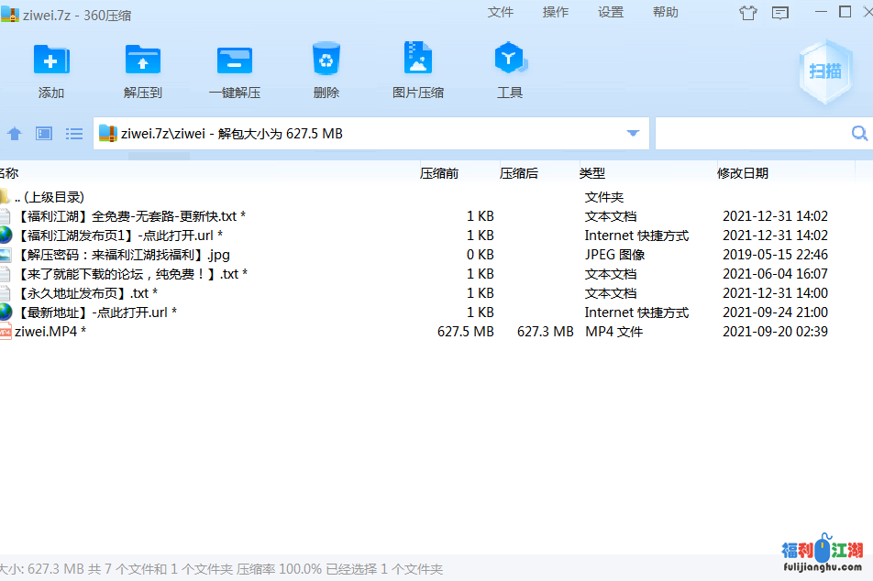Image resolution: width=873 pixels, height=581 pixels.
Task: Click the skin (shirt) icon in title bar
Action: 748,13
